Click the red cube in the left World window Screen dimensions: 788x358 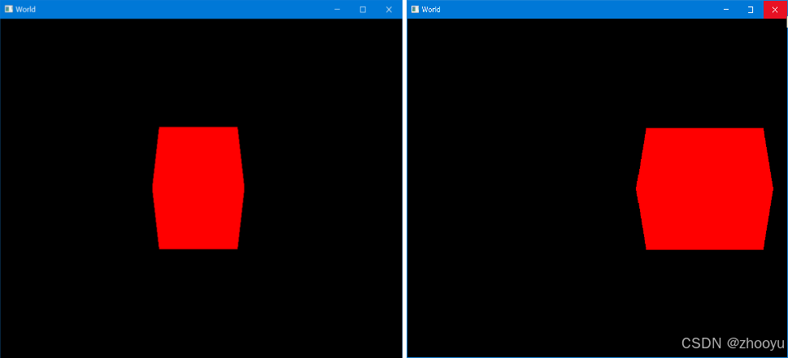click(198, 188)
